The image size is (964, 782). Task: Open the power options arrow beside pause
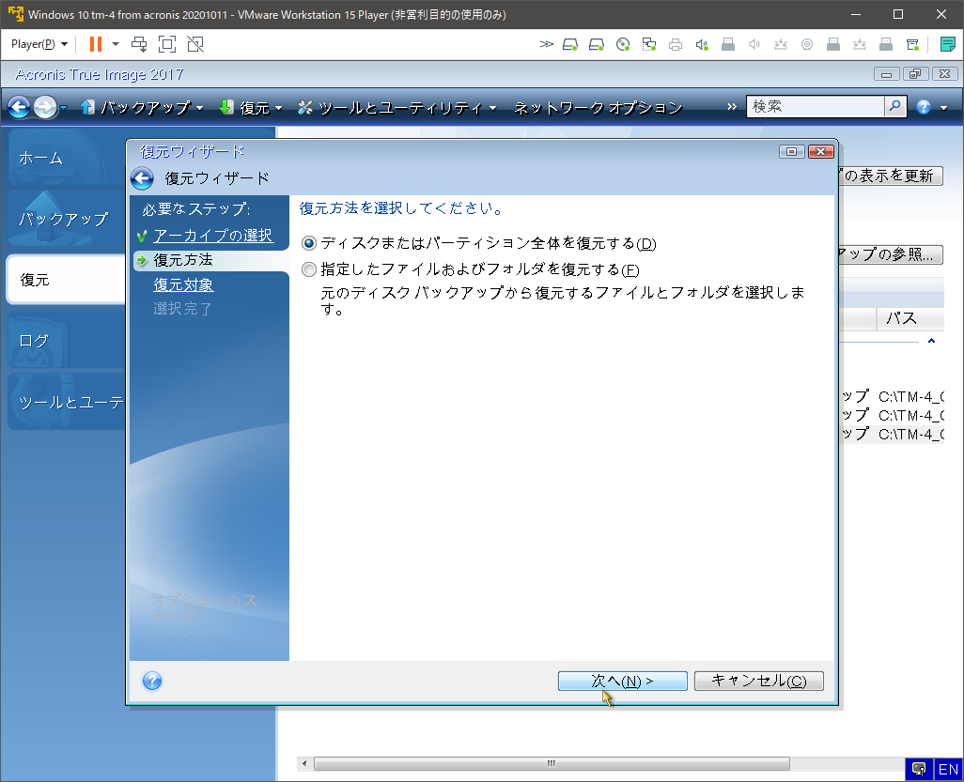(115, 44)
